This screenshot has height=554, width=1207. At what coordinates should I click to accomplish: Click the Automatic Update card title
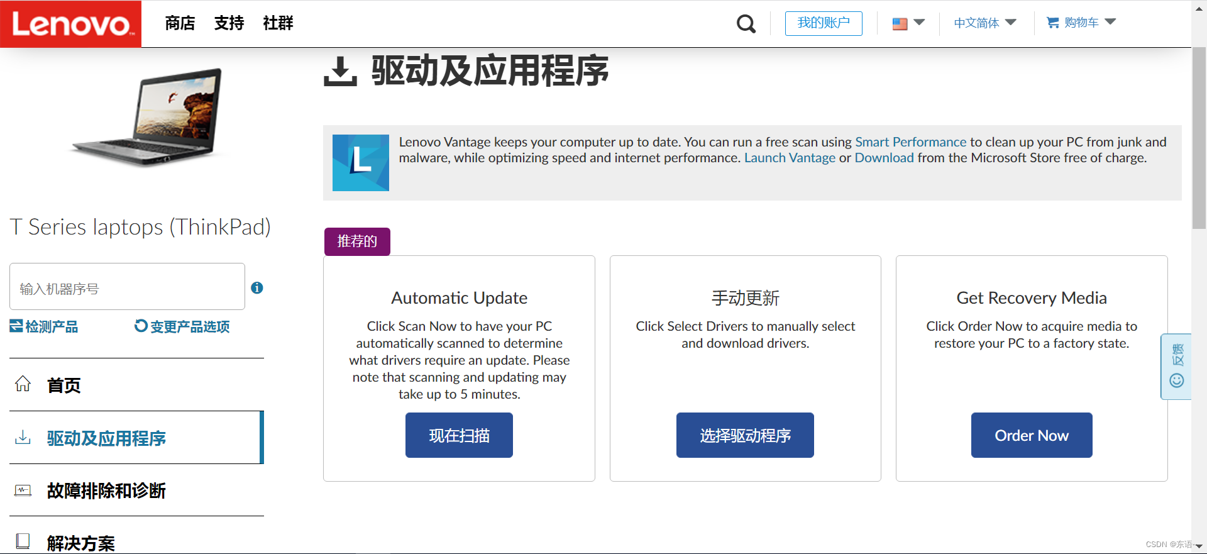459,298
